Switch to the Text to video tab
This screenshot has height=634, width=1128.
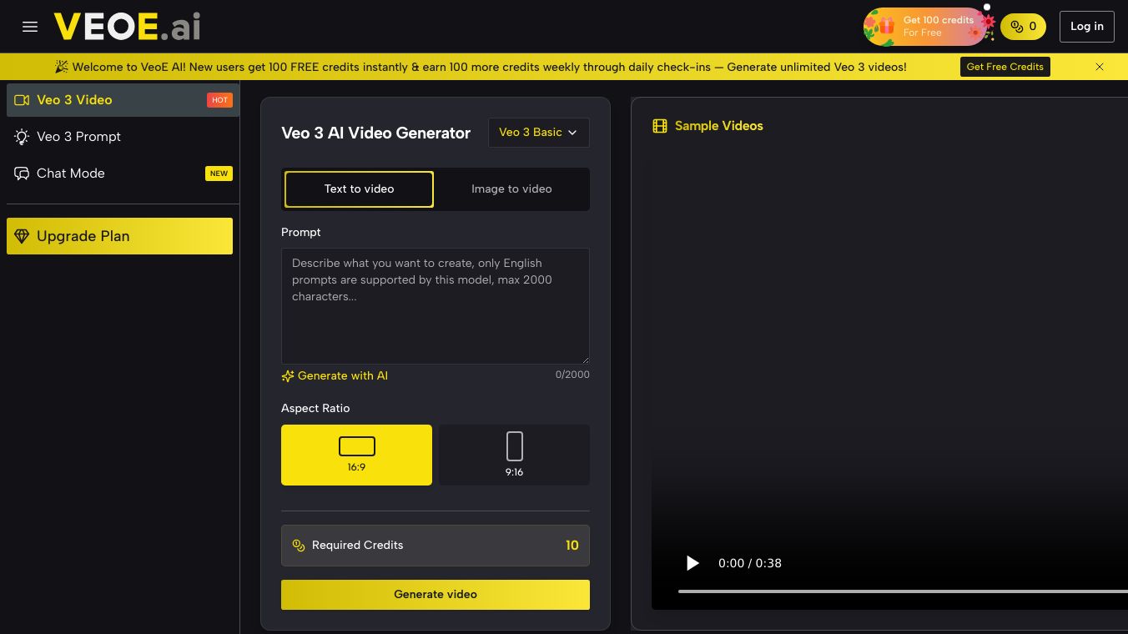(359, 189)
